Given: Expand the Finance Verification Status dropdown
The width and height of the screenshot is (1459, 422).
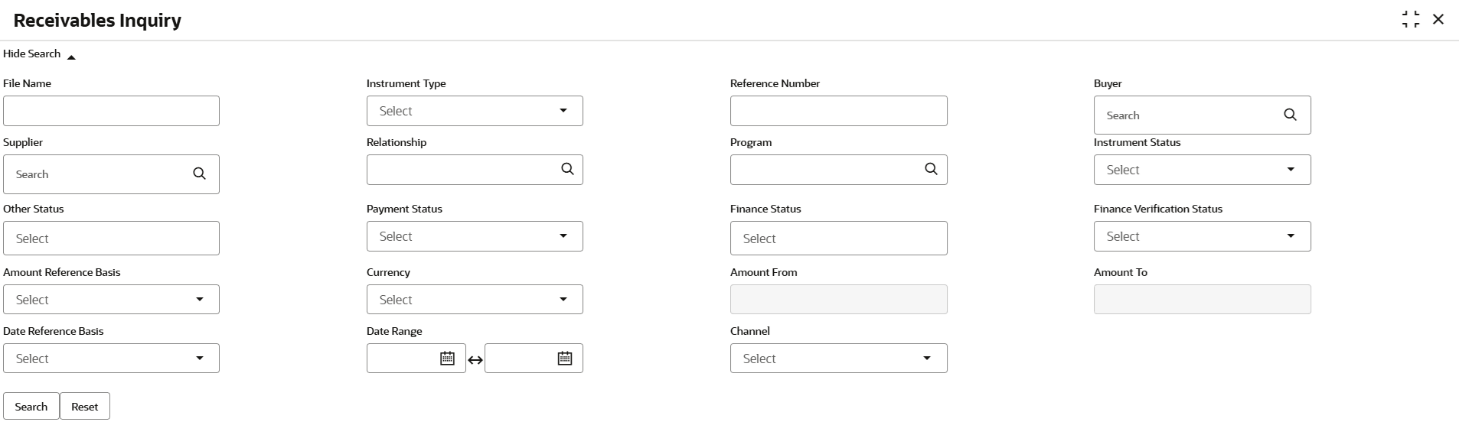Looking at the screenshot, I should point(1202,236).
